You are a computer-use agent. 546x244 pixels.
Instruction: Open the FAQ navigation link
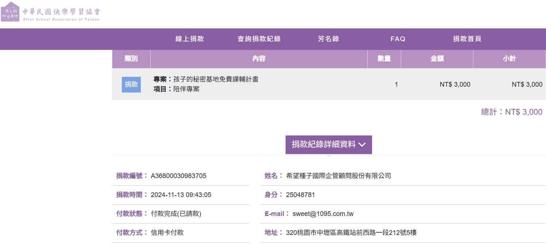click(x=398, y=39)
